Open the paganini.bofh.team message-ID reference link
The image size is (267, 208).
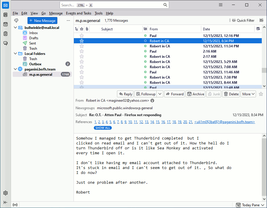pos(225,122)
